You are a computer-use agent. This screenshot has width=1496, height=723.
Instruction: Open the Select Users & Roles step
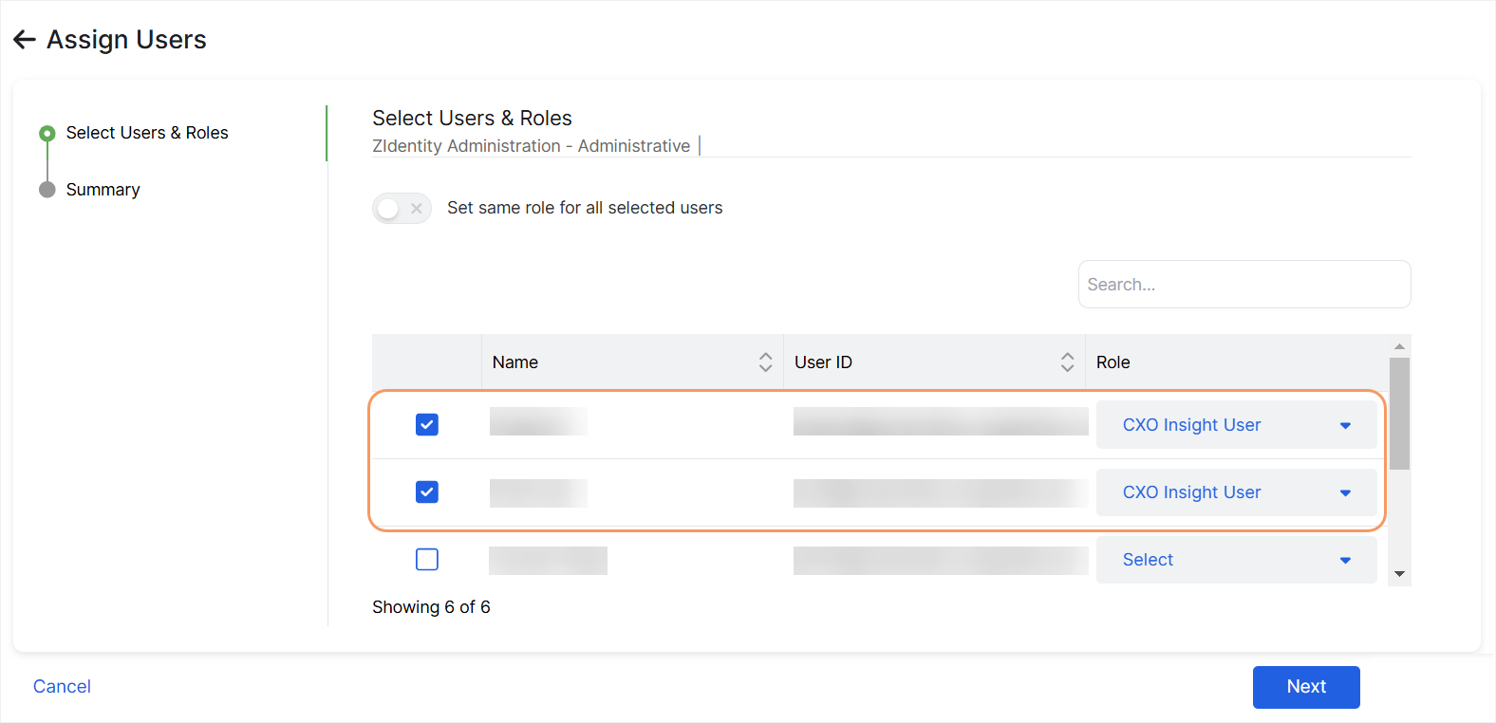coord(147,133)
